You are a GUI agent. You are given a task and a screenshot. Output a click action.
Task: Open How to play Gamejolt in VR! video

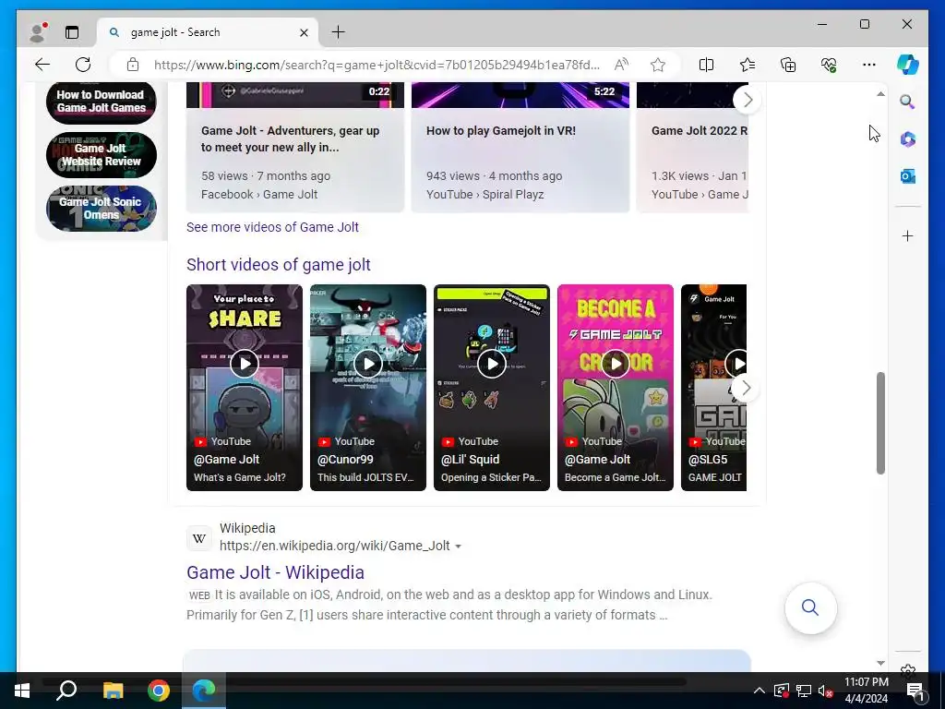pyautogui.click(x=520, y=147)
